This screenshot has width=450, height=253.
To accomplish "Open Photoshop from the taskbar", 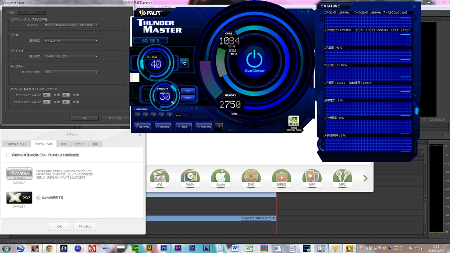I will coord(163,249).
